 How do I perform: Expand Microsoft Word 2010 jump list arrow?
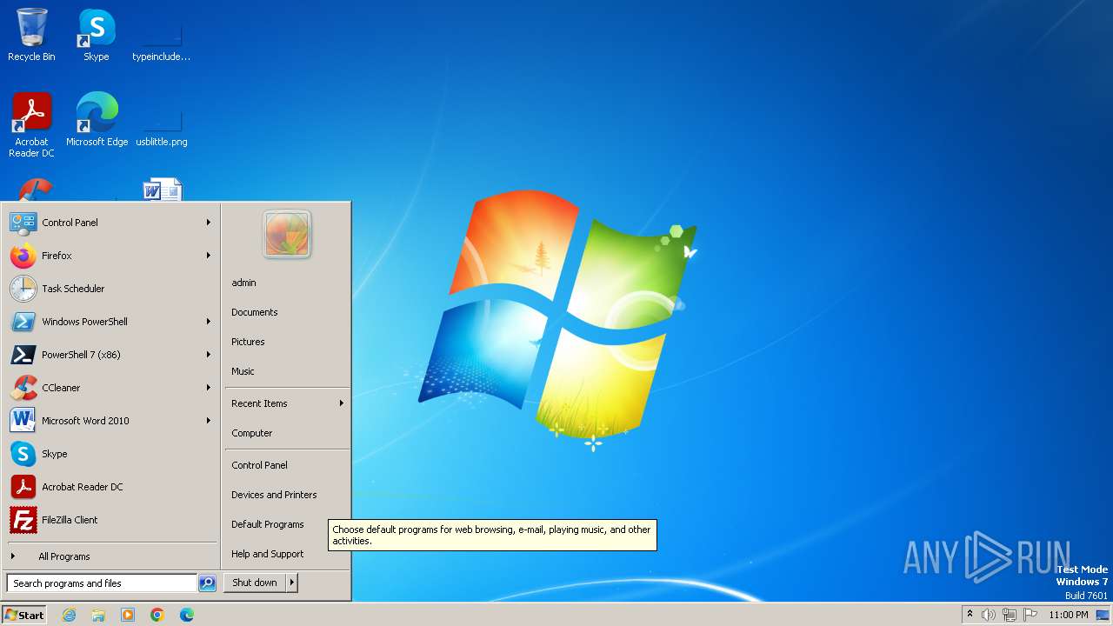209,421
